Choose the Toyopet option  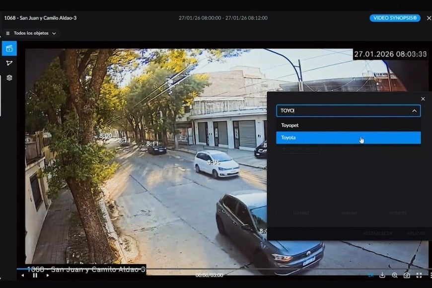pyautogui.click(x=348, y=125)
